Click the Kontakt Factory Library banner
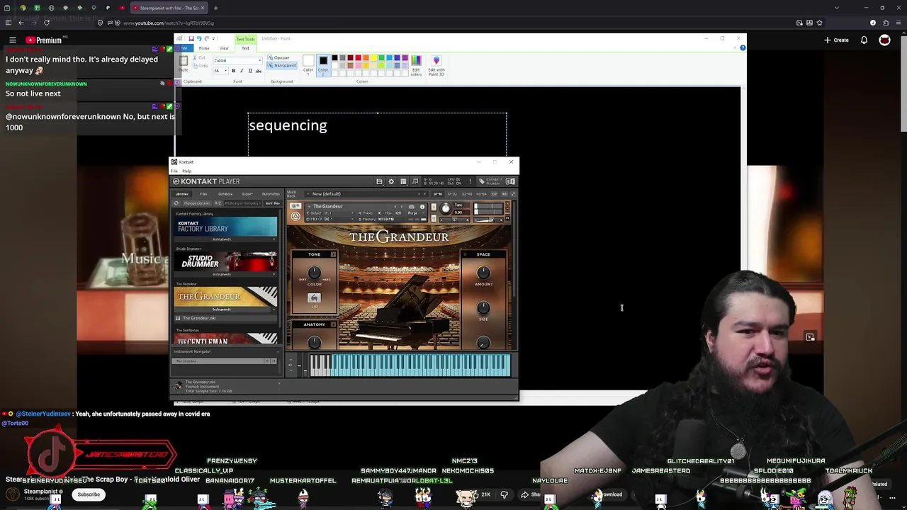The image size is (907, 510). pyautogui.click(x=225, y=227)
